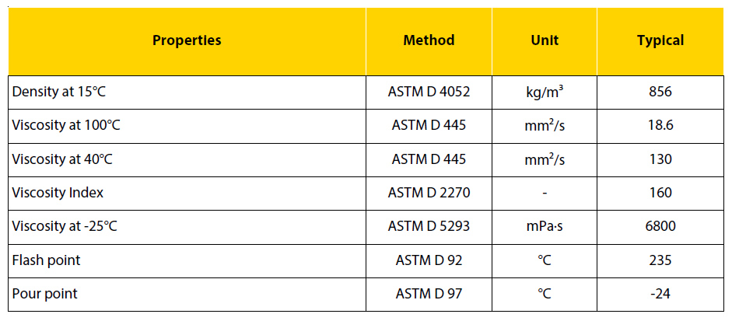The height and width of the screenshot is (321, 732).
Task: Select the Flash point row label
Action: point(46,260)
